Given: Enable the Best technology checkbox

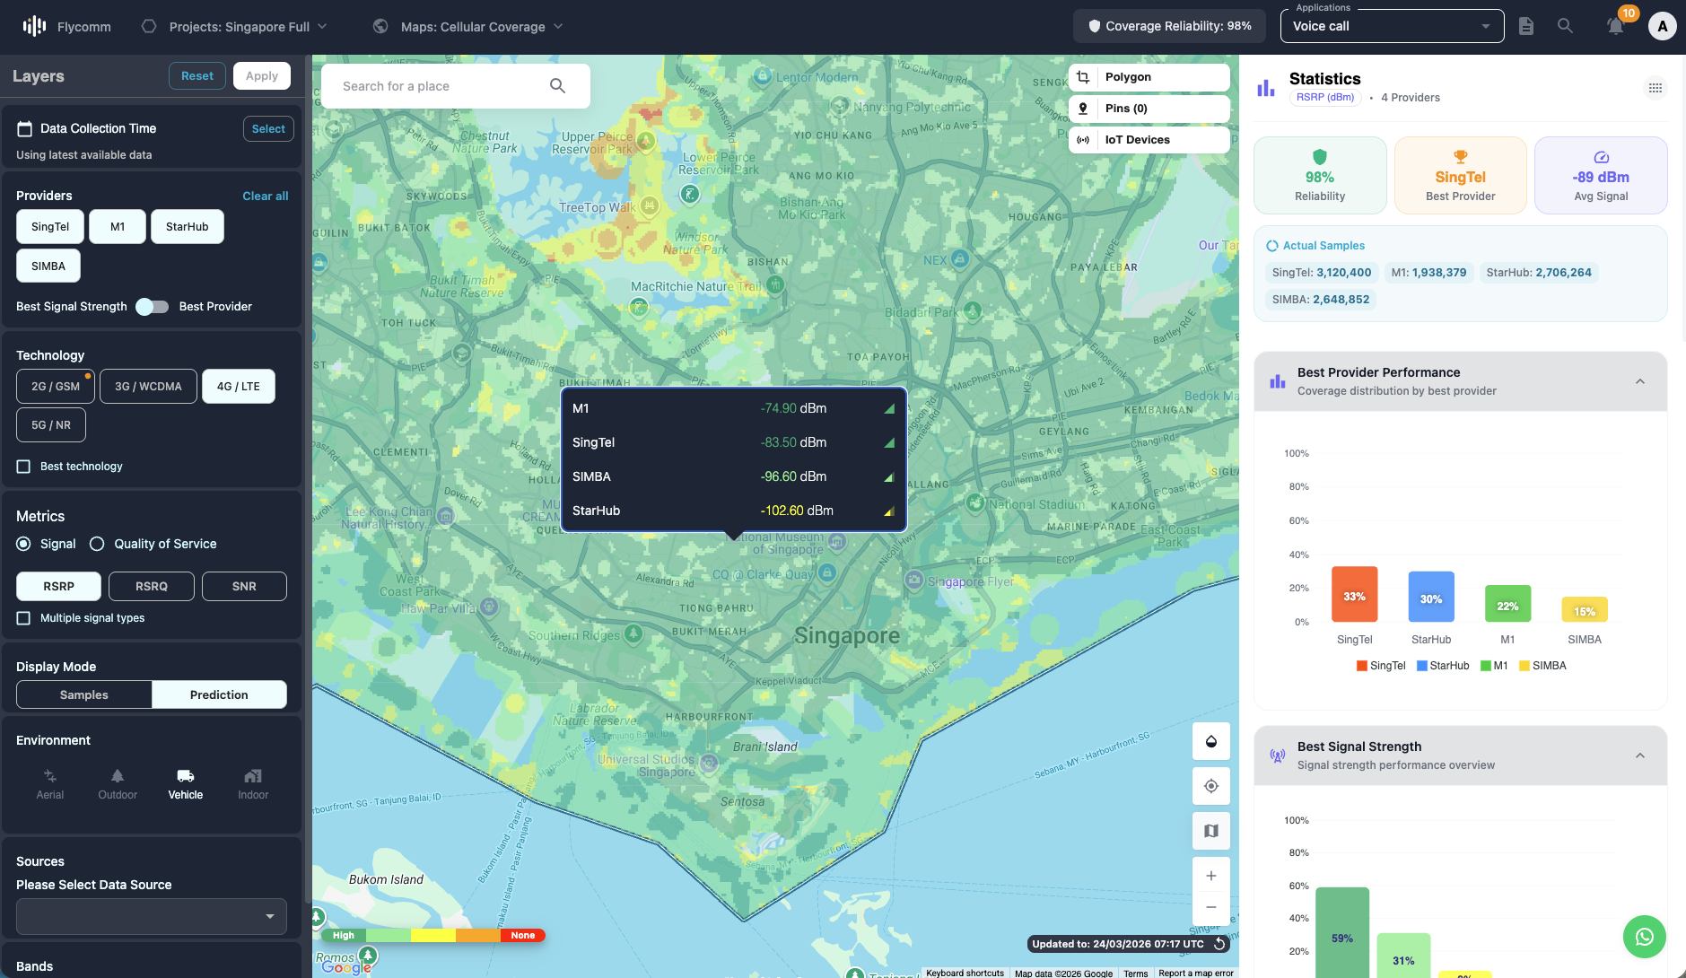Looking at the screenshot, I should (x=22, y=466).
